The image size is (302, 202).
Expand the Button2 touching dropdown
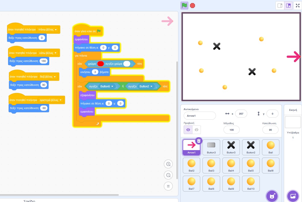pos(146,86)
